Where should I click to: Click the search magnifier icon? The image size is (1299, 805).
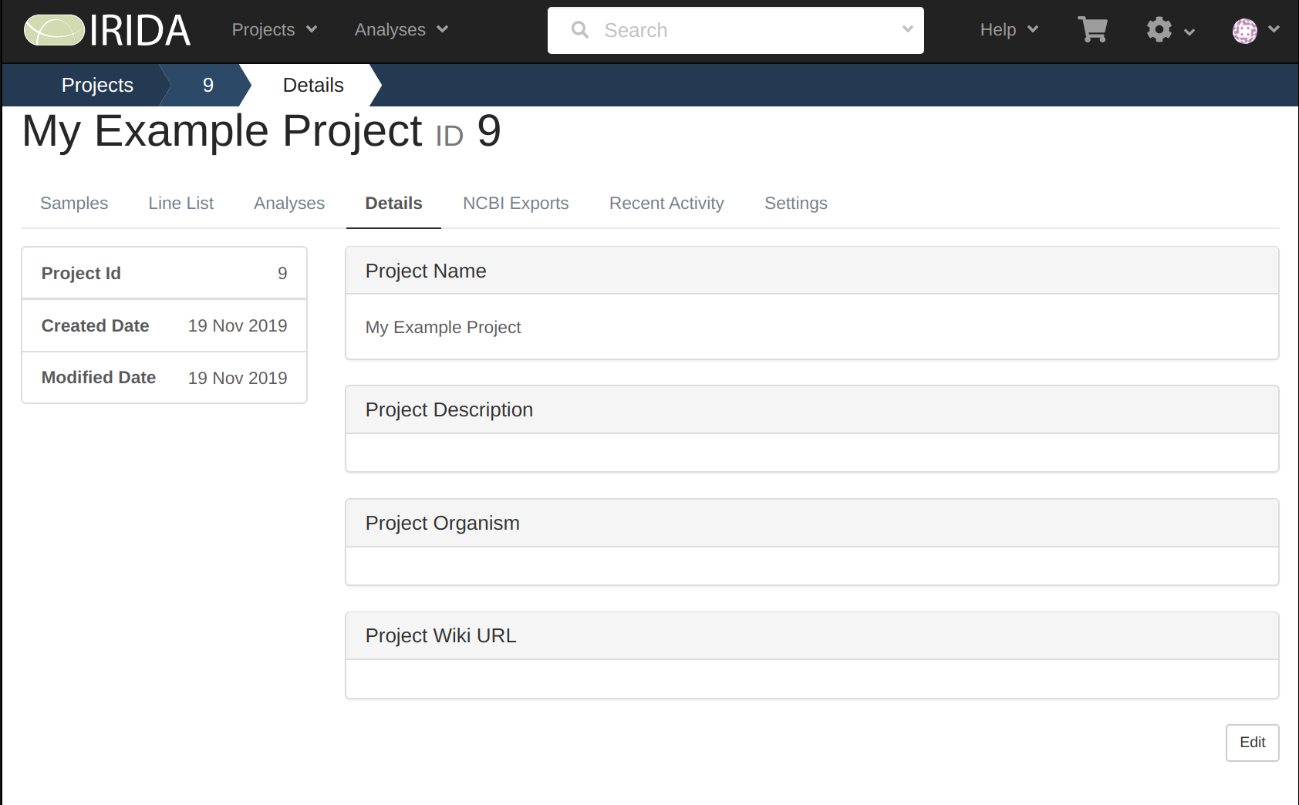coord(580,30)
